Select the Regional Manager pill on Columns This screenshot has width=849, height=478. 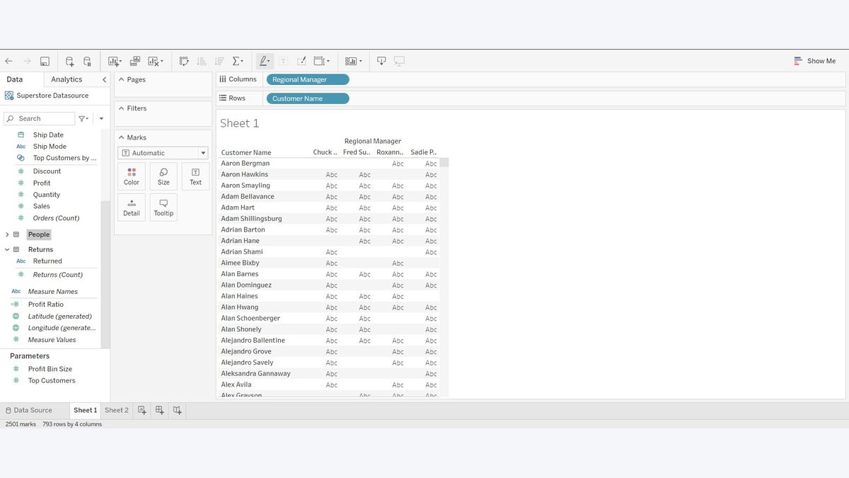pyautogui.click(x=307, y=79)
